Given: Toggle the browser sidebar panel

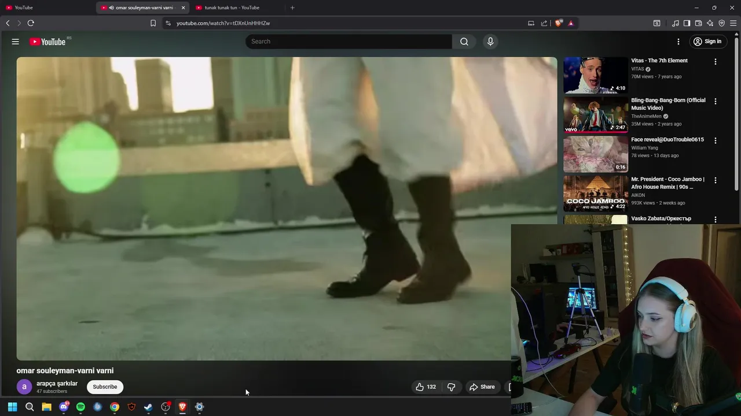Looking at the screenshot, I should pyautogui.click(x=687, y=23).
